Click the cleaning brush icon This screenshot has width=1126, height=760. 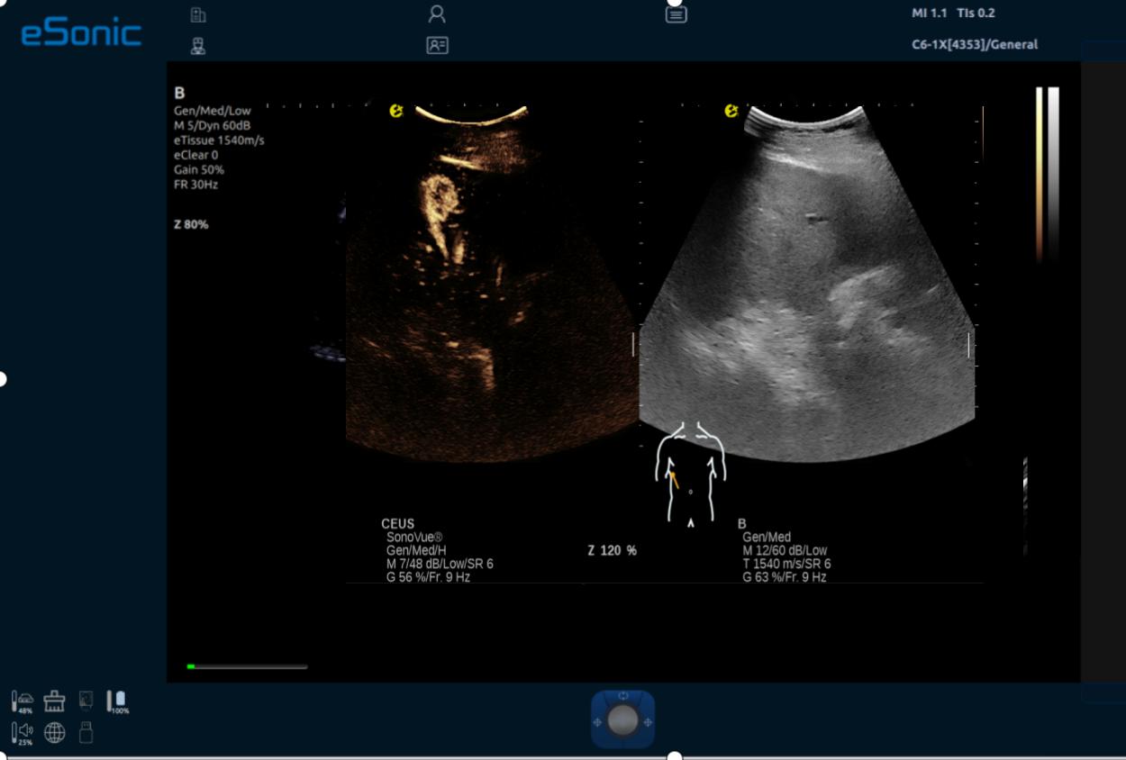(x=54, y=701)
